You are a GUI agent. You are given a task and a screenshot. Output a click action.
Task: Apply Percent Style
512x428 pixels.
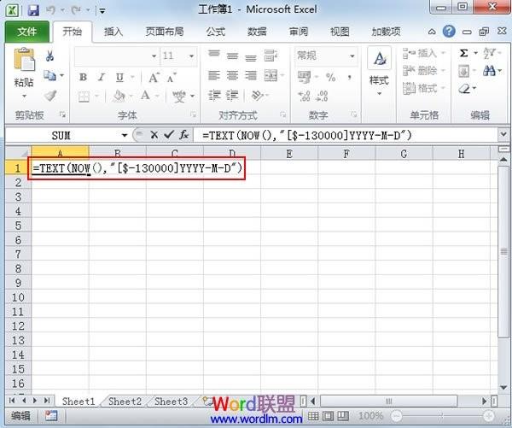click(330, 78)
